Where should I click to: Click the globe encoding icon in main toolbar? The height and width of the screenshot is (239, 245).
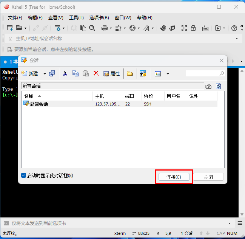(133, 28)
